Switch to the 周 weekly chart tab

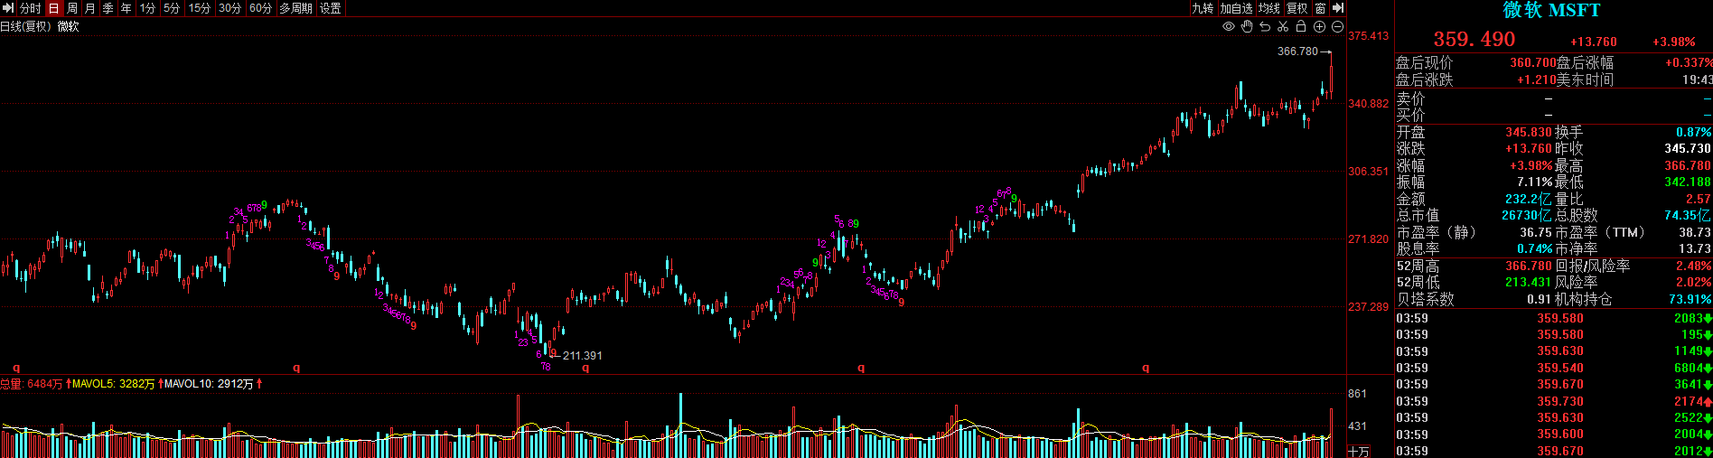pos(72,8)
